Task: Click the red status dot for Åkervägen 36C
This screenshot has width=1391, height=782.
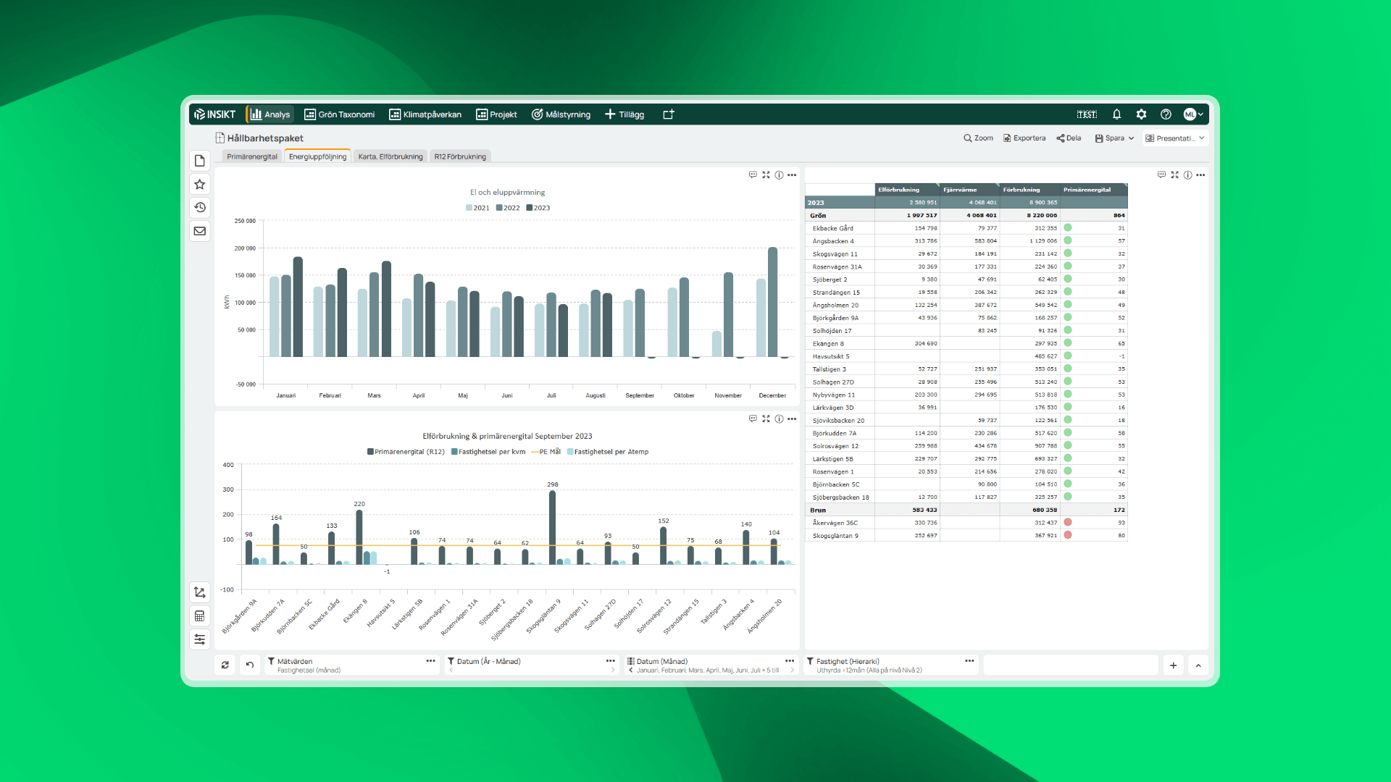Action: click(1068, 523)
